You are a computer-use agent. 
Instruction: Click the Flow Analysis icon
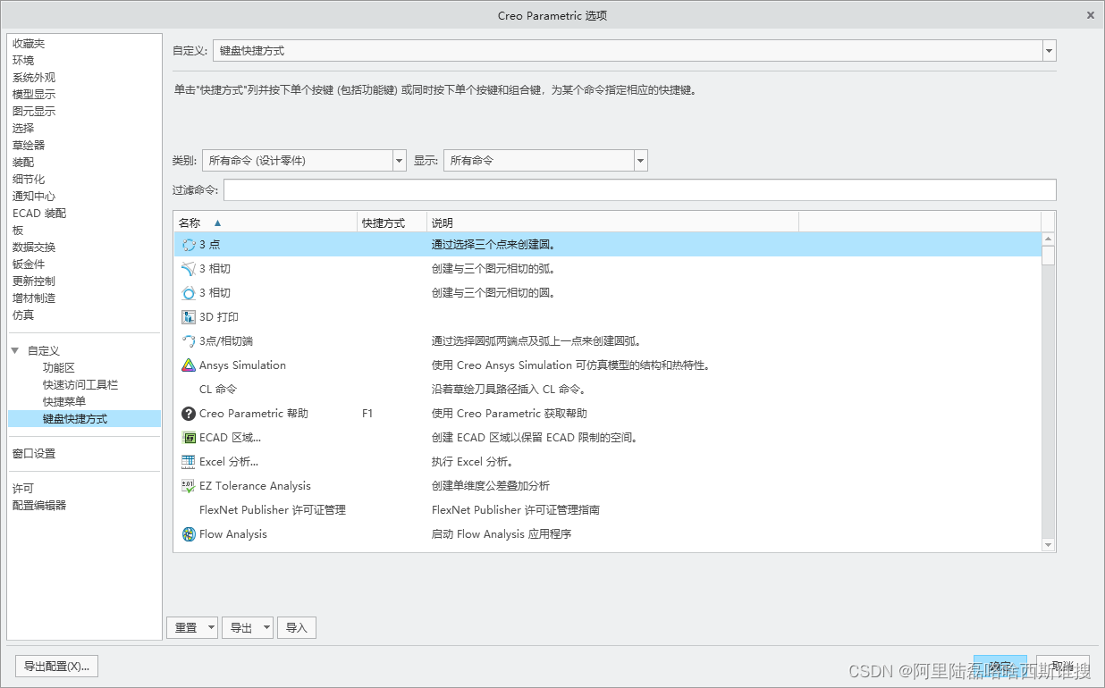coord(189,533)
